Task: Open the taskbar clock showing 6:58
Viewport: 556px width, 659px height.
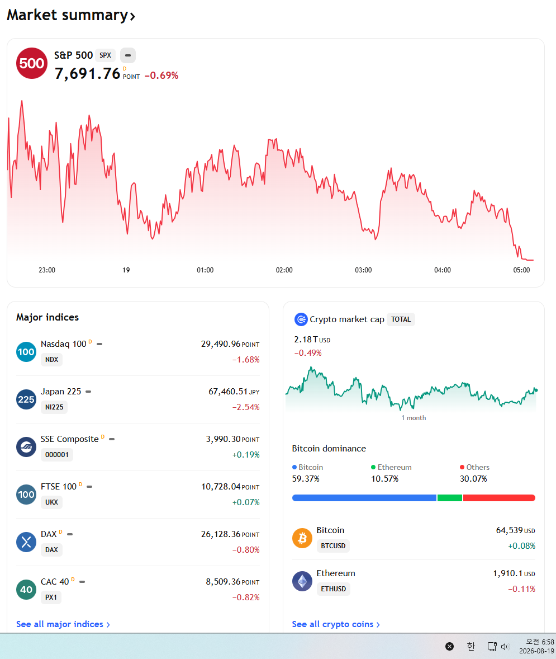Action: (536, 646)
